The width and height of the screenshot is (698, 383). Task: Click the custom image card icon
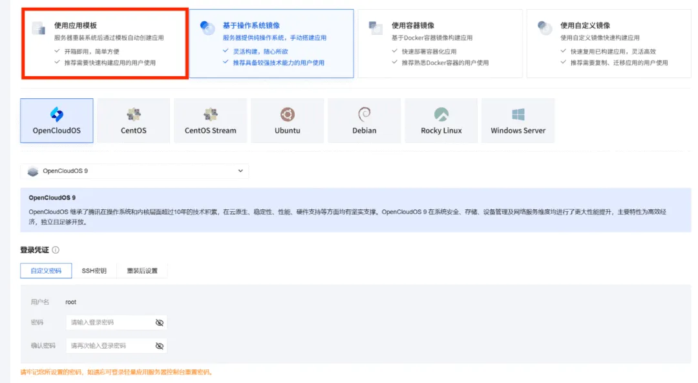click(x=544, y=28)
